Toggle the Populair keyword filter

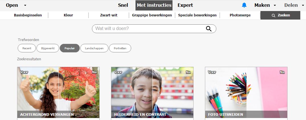(x=70, y=48)
